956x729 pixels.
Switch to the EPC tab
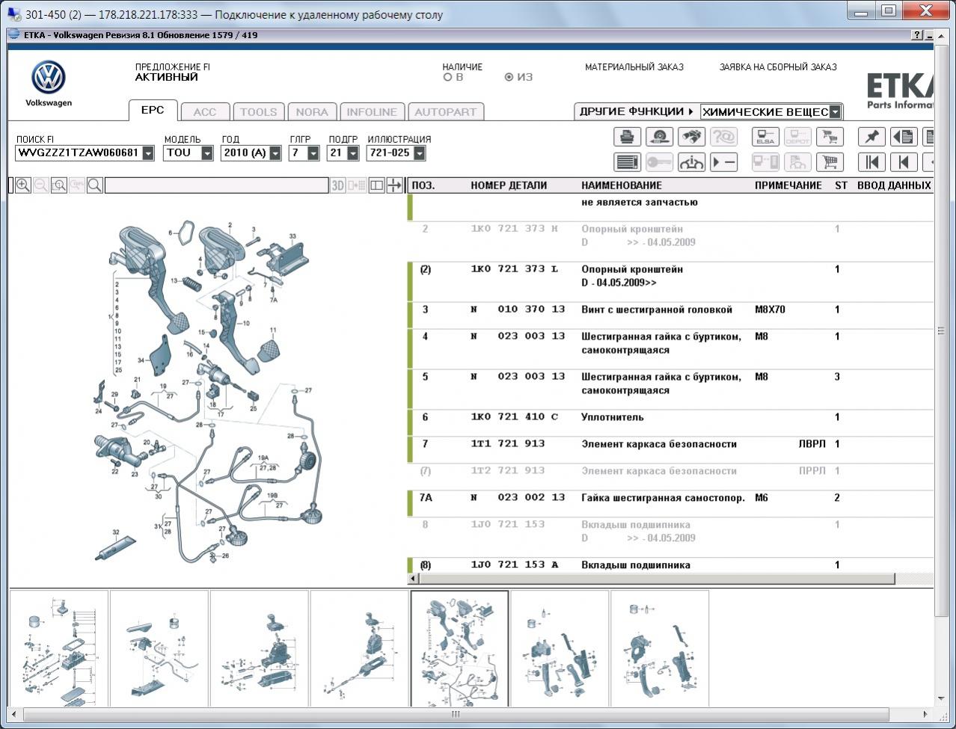click(x=153, y=110)
